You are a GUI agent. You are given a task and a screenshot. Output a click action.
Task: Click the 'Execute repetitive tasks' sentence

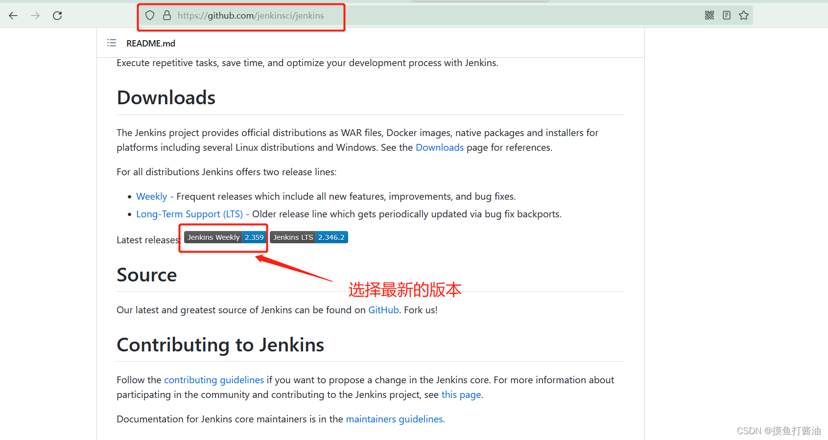tap(308, 63)
